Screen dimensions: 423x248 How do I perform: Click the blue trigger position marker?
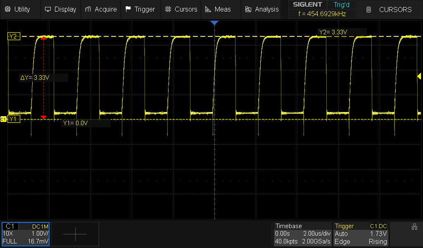pos(214,23)
